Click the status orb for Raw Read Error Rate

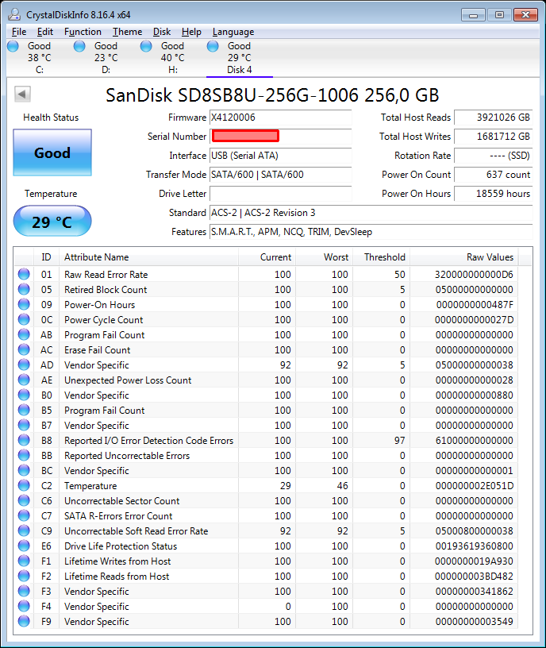(24, 275)
